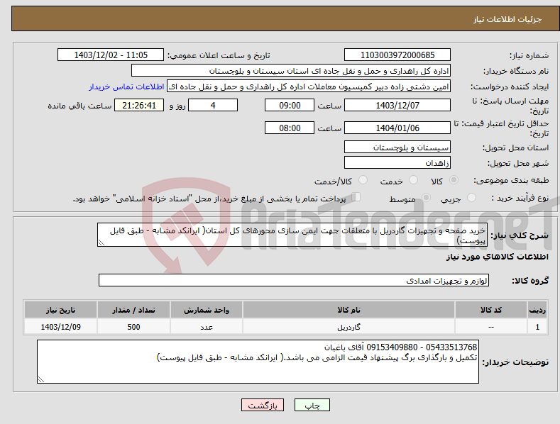
Task: Click the اطلاعات کالاهای مورد نیاز section heading
Action: coord(497,257)
